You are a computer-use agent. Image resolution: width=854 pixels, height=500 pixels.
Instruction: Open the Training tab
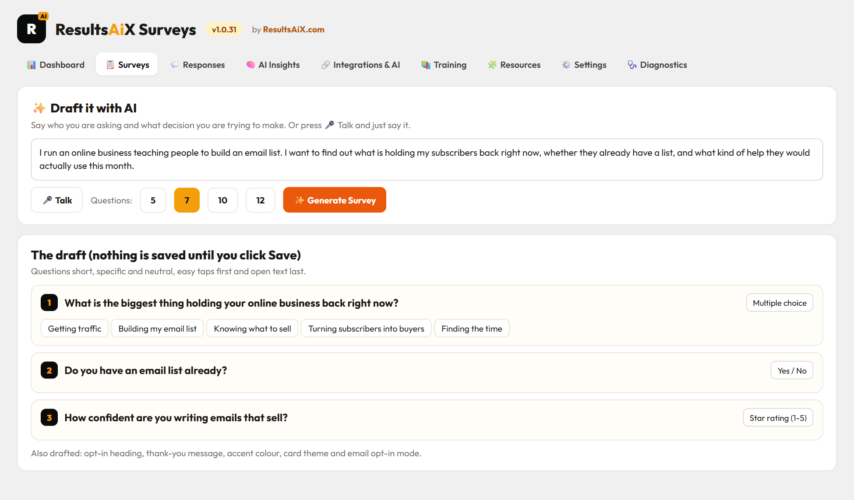pos(444,65)
